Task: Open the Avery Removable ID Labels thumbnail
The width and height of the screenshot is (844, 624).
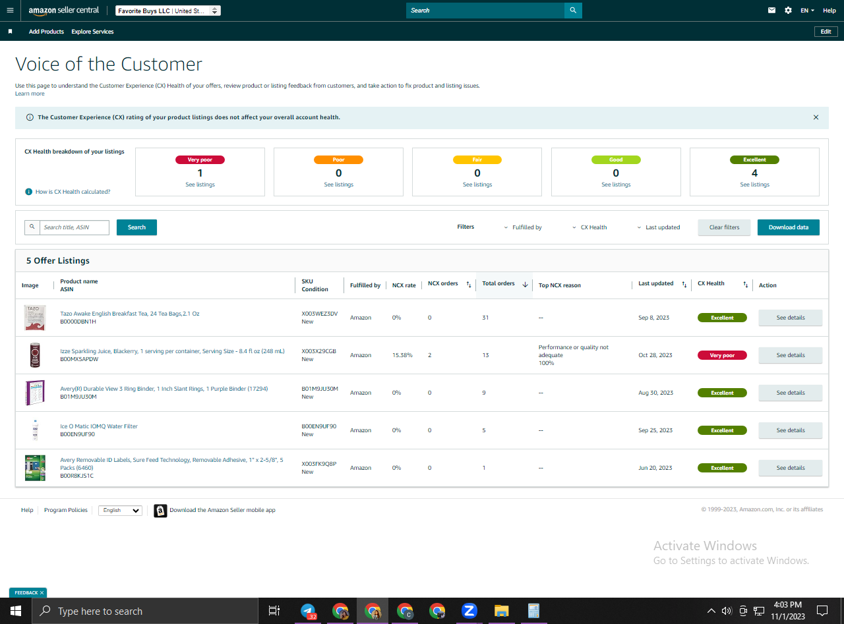Action: [35, 468]
